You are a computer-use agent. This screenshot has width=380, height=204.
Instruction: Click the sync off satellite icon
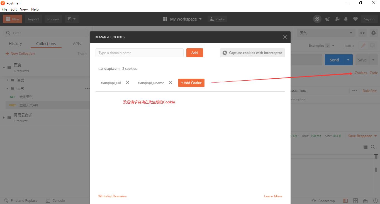tap(317, 19)
